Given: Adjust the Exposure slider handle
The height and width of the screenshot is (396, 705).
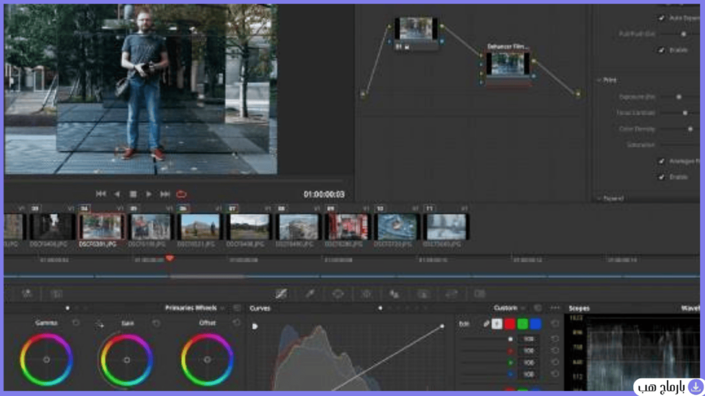Looking at the screenshot, I should click(x=679, y=96).
